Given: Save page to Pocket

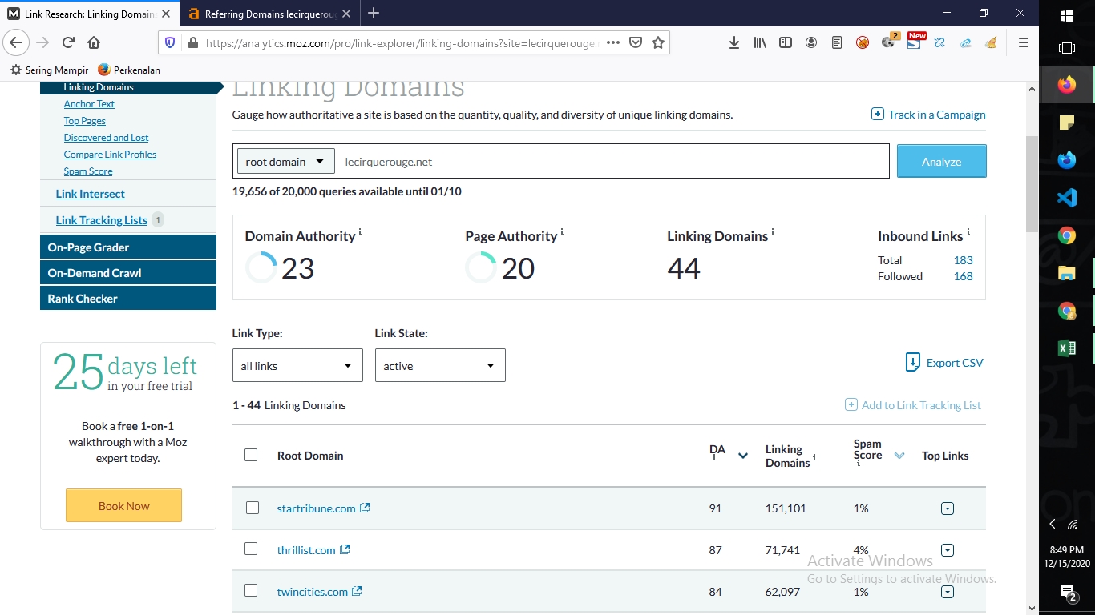Looking at the screenshot, I should pyautogui.click(x=636, y=43).
